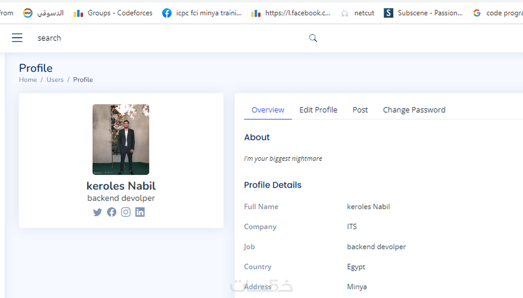Switch to the Change Password tab

414,110
